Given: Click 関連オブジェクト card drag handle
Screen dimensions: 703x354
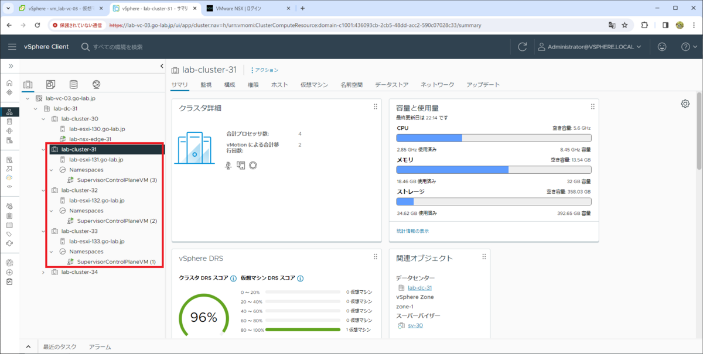Looking at the screenshot, I should [x=484, y=256].
